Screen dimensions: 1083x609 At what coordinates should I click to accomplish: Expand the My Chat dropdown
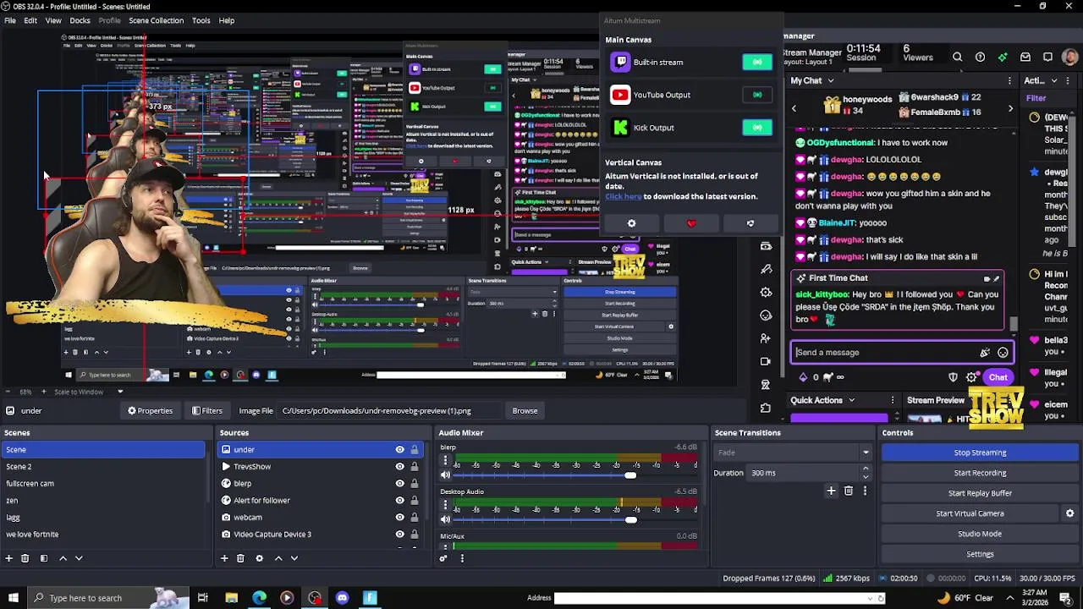[830, 81]
